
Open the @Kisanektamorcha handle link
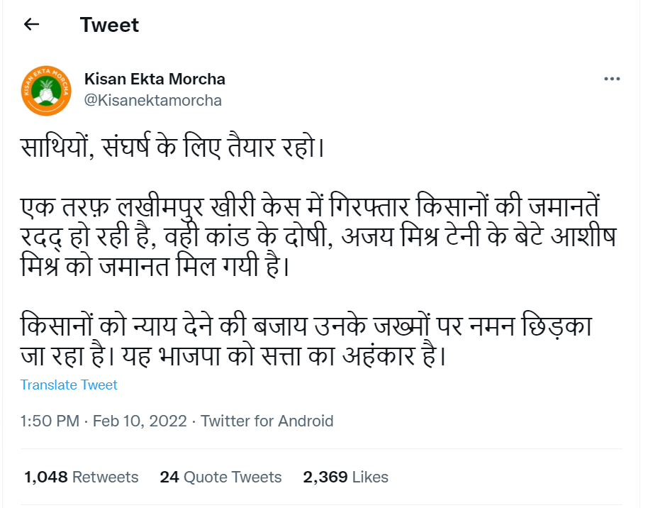(x=152, y=99)
